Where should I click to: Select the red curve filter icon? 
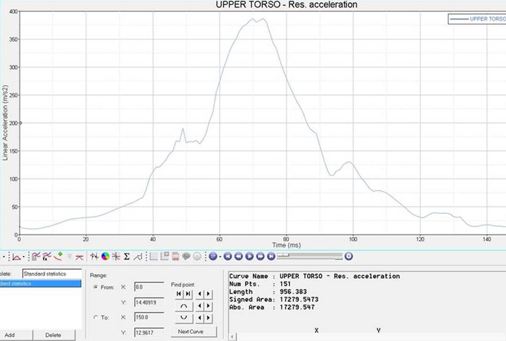(79, 257)
